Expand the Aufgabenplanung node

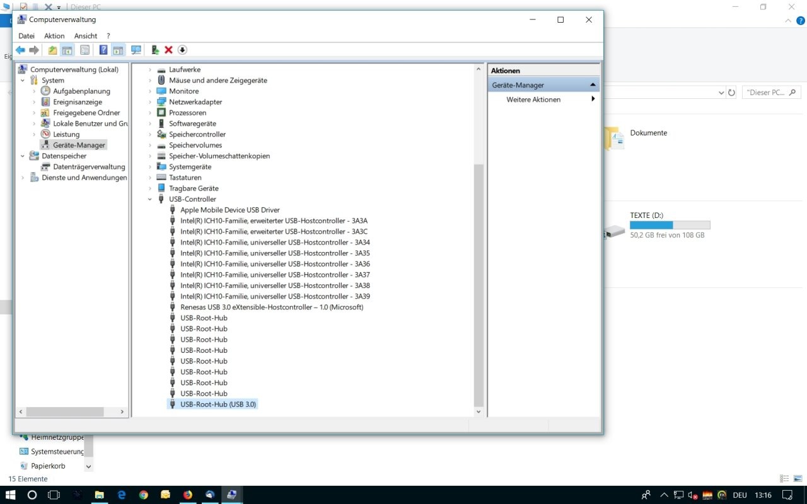[x=34, y=91]
